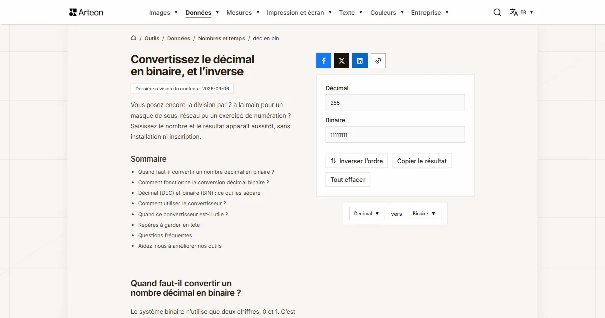Share on LinkedIn
605x318 pixels.
360,61
